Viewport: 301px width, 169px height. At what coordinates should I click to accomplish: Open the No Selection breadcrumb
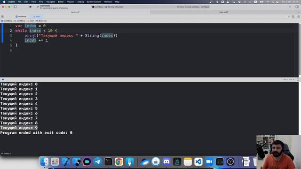41,21
